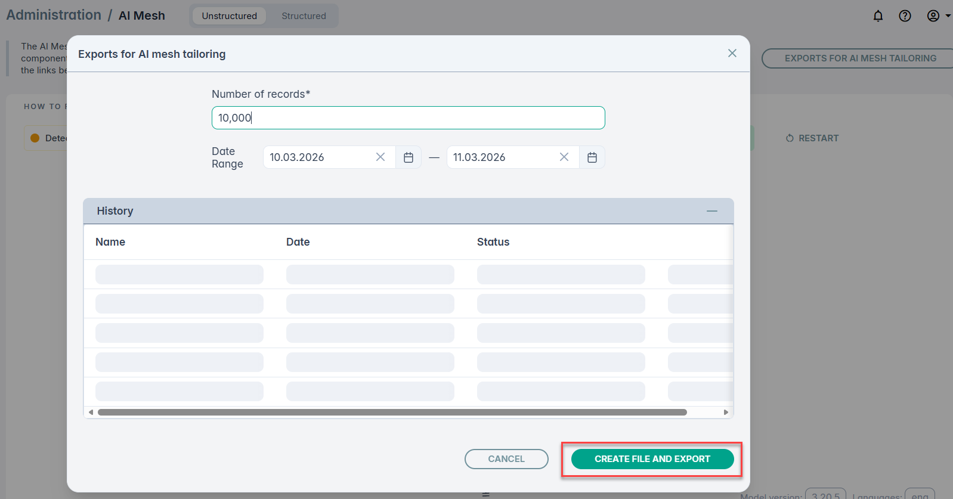Close the Exports for AI mesh tailoring dialog

[x=732, y=54]
